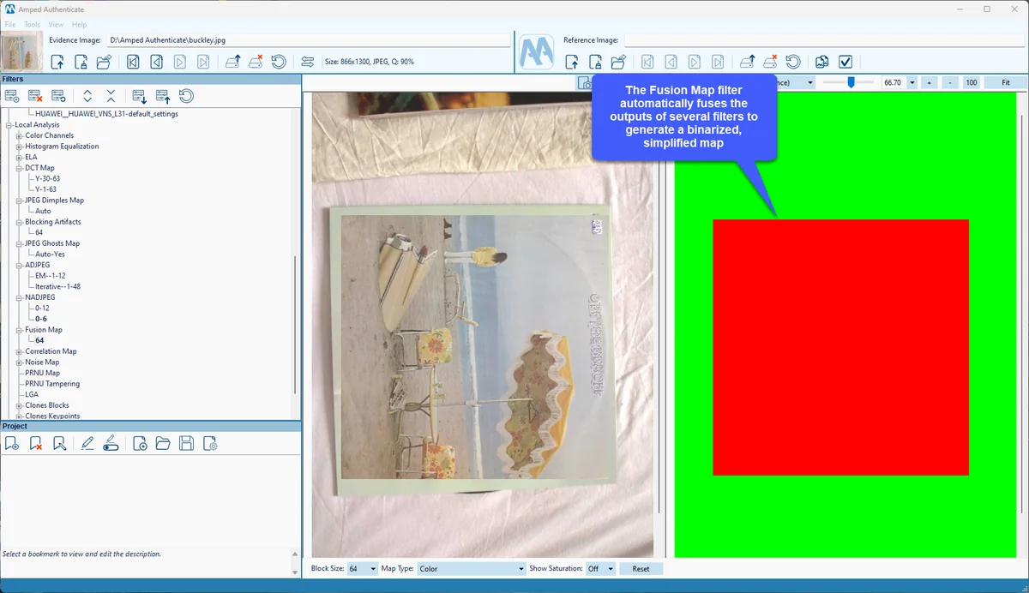Screen dimensions: 1029x593
Task: Collapse all filters using the collapse arrows icon
Action: [x=111, y=96]
